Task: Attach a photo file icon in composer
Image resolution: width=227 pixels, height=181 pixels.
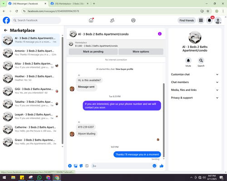Action: pos(75,166)
